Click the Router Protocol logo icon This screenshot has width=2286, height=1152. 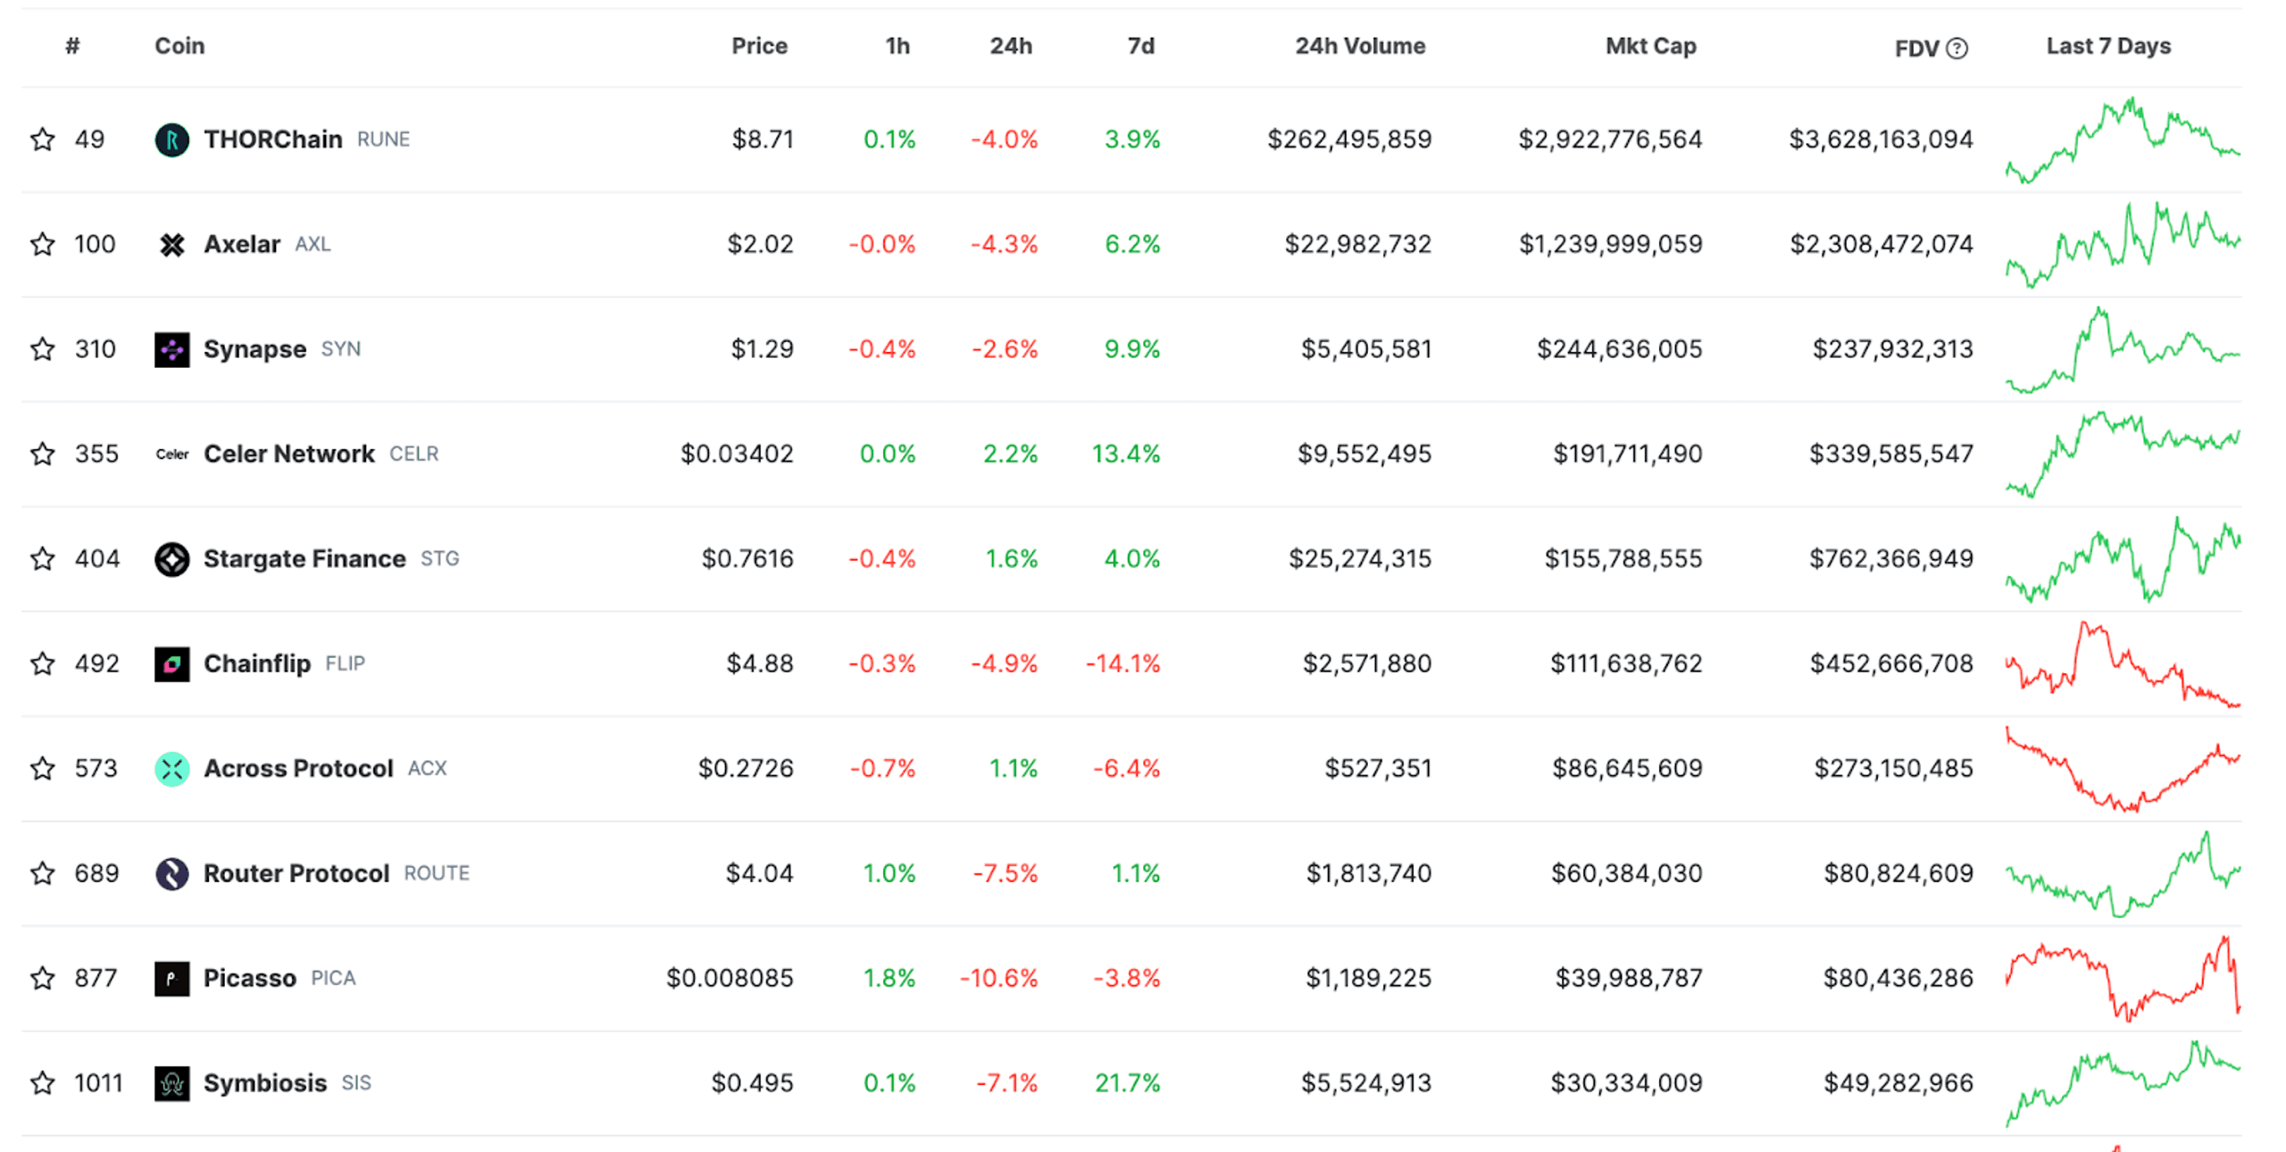click(x=171, y=873)
